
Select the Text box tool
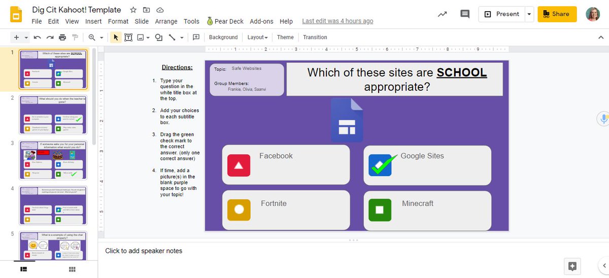[128, 37]
